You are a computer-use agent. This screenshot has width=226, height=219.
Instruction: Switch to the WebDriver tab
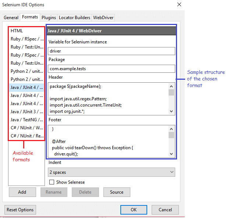click(103, 18)
